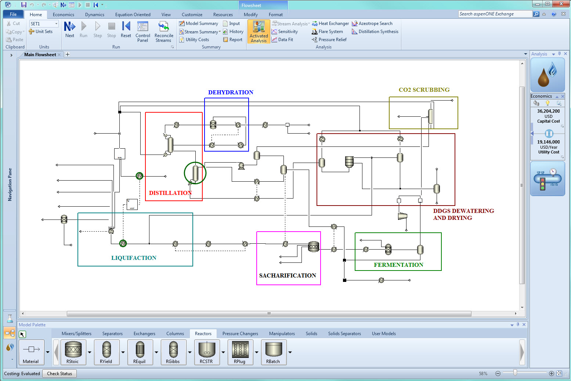Add a new flowsheet tab
The image size is (571, 381).
[68, 54]
